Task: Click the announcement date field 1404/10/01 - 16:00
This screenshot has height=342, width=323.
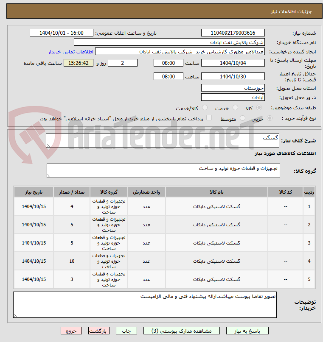Action: coord(62,33)
